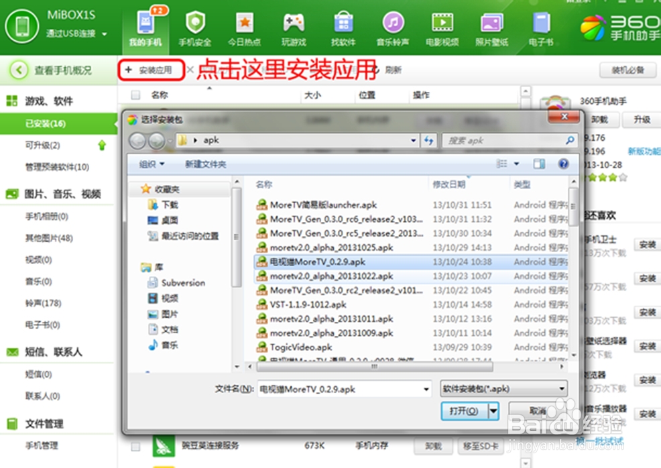Click the 取消 button in file dialog

(538, 410)
